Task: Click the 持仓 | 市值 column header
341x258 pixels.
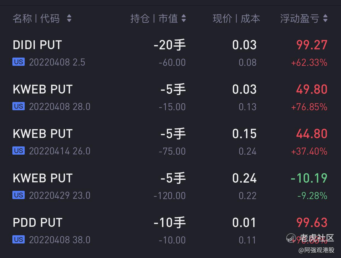Action: 154,19
